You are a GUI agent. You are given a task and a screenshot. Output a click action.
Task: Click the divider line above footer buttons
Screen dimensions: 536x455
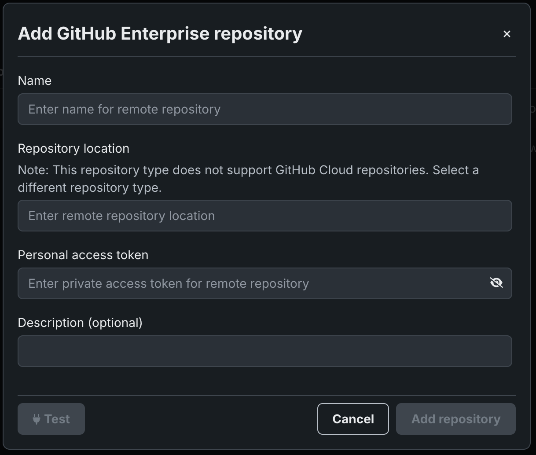pyautogui.click(x=266, y=395)
